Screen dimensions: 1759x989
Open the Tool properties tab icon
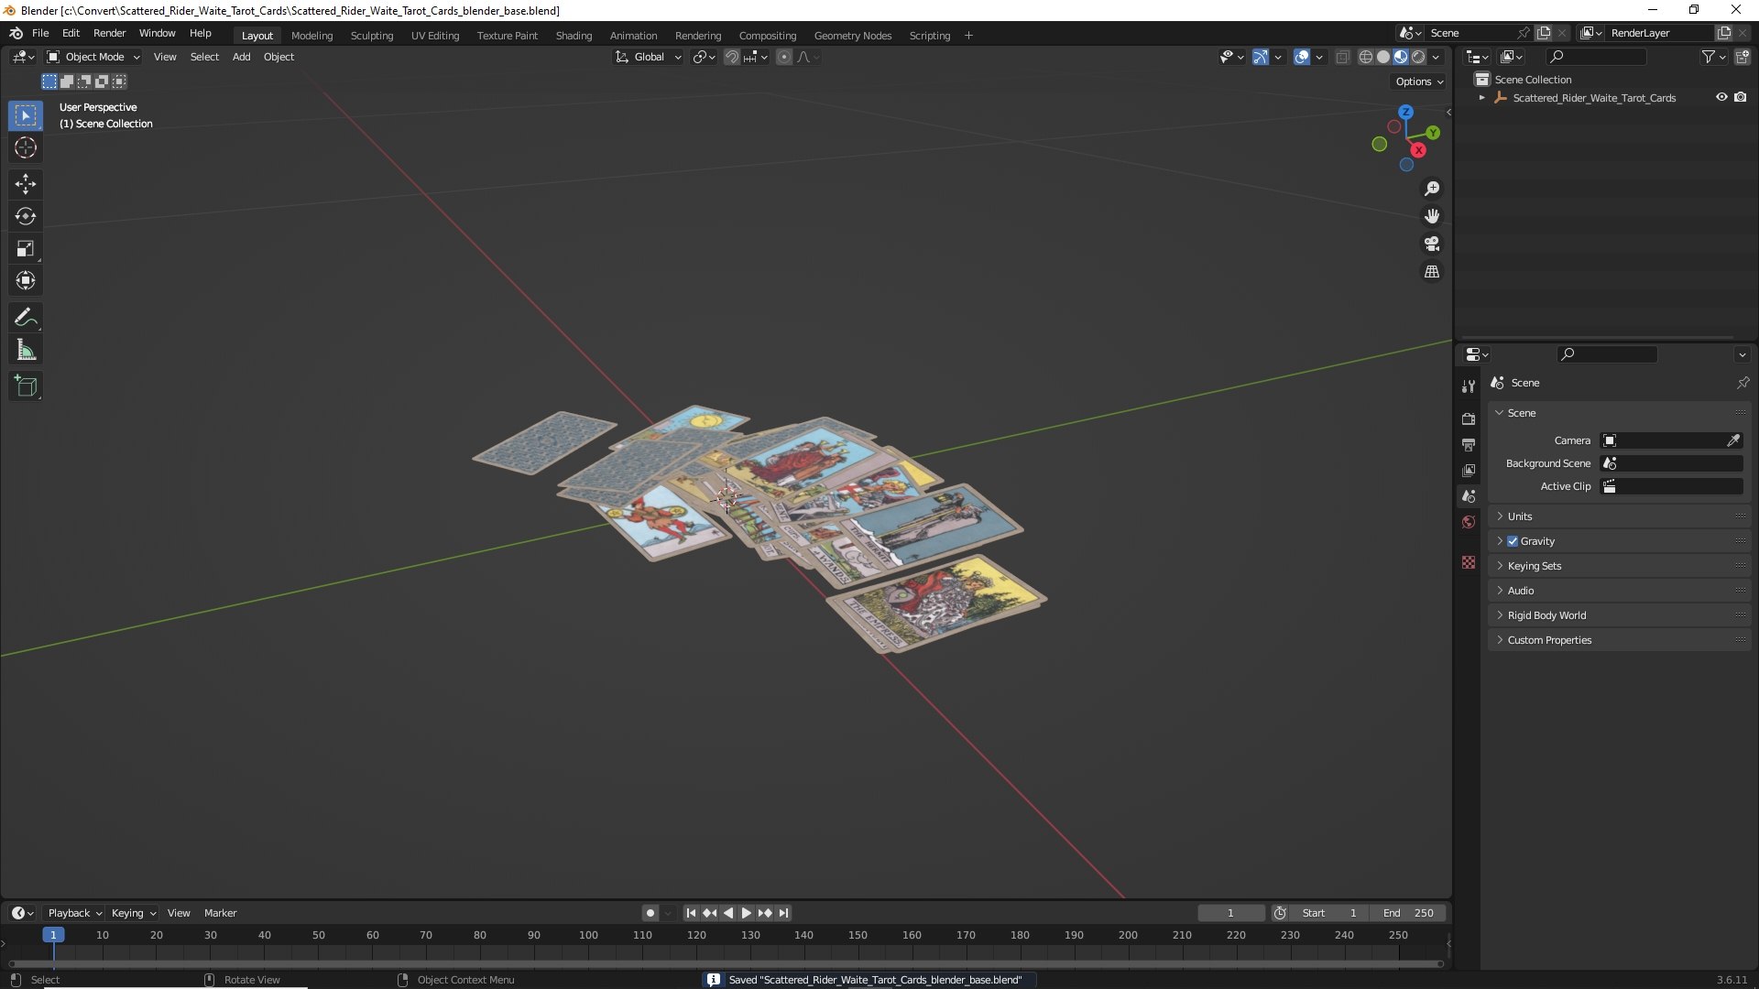coord(1469,386)
